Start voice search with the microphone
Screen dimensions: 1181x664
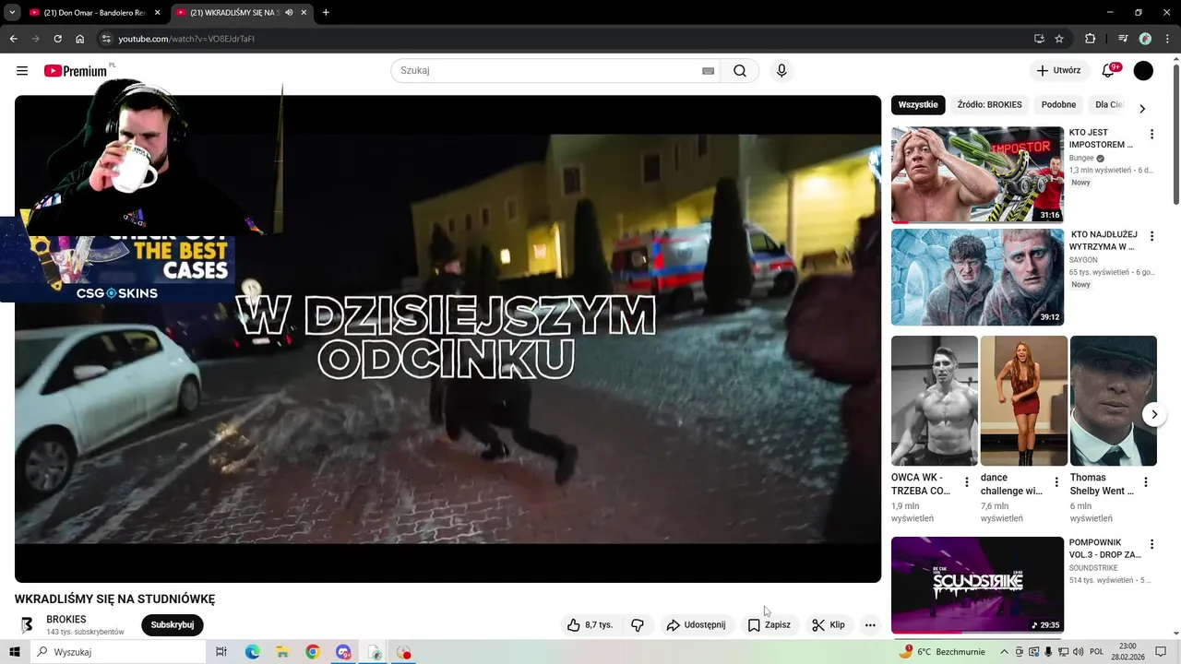(x=781, y=71)
